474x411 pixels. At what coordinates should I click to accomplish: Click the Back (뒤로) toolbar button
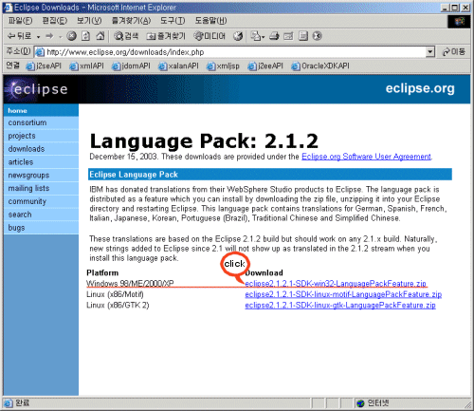(x=20, y=36)
